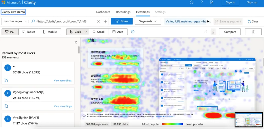Select the PC device view
The image size is (264, 129).
pos(10,32)
